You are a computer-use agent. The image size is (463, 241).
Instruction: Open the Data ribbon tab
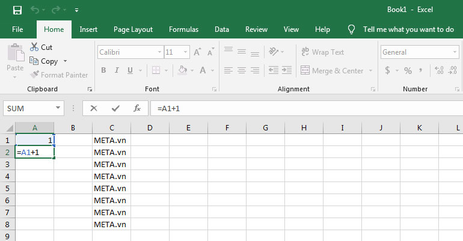click(x=222, y=29)
